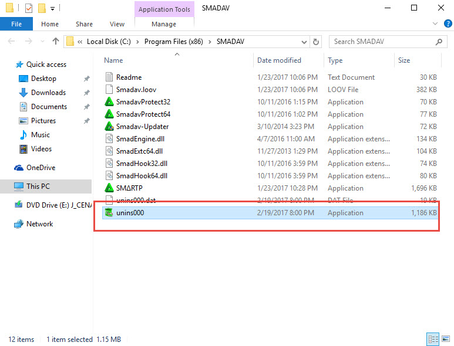Screen dimensions: 454x346
Task: Click the DVD Drive (E:) icon
Action: (x=19, y=205)
